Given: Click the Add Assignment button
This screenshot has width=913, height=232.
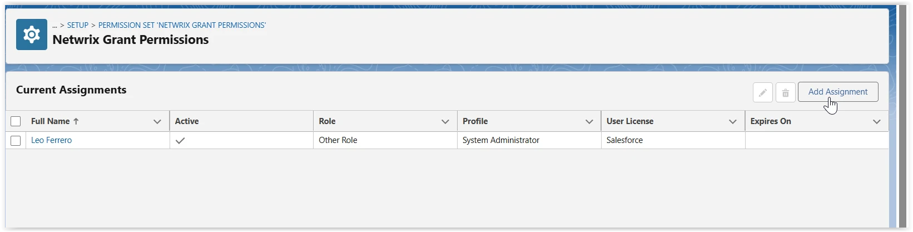Looking at the screenshot, I should click(838, 92).
